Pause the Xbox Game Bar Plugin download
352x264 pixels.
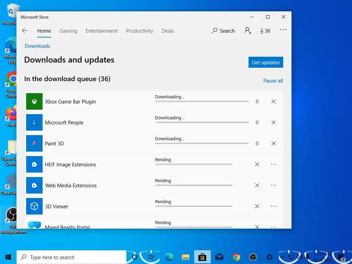tap(257, 101)
